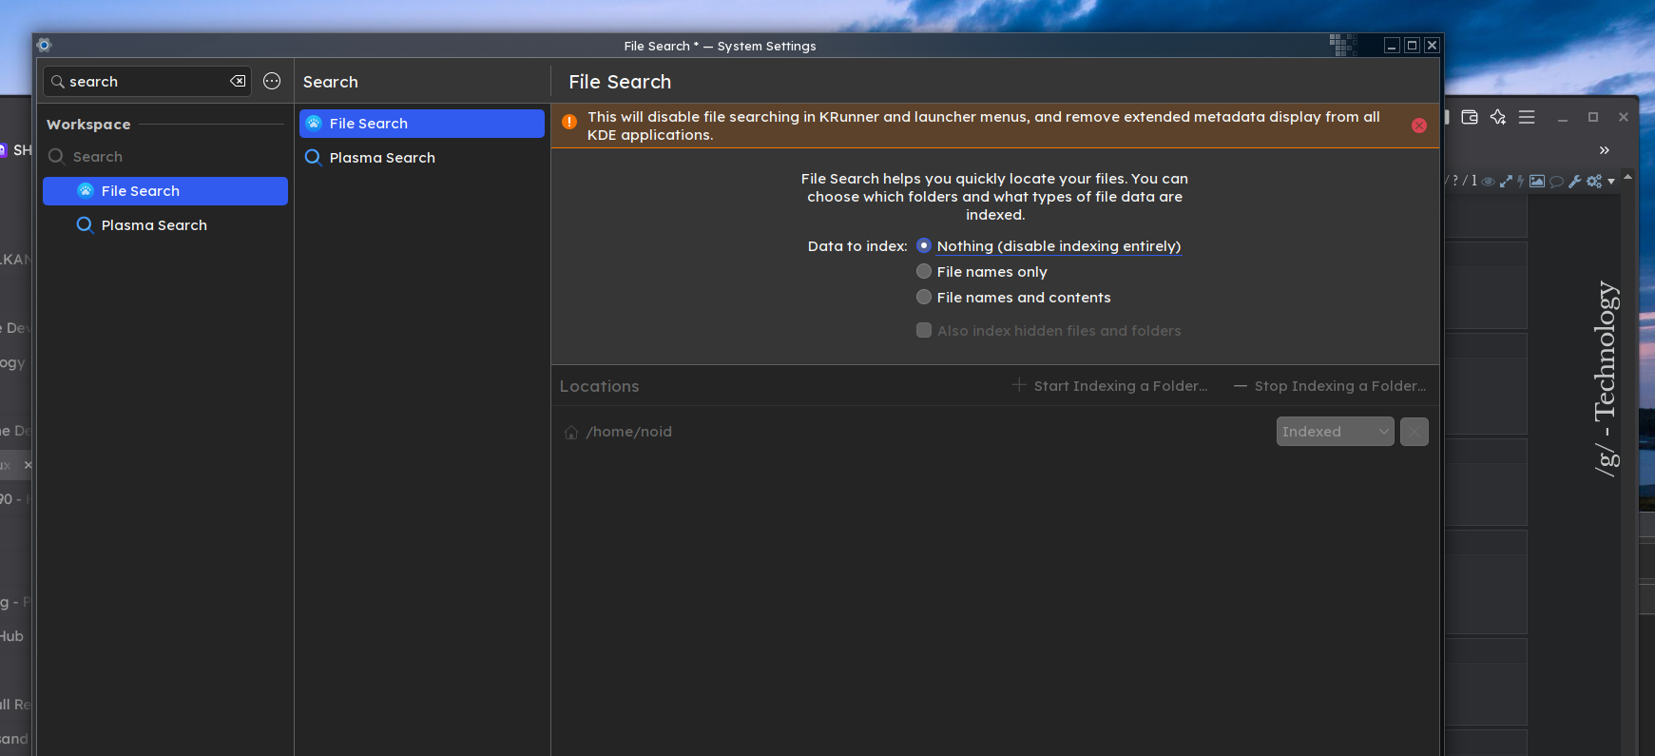Click the eye icon in background window

(1489, 182)
